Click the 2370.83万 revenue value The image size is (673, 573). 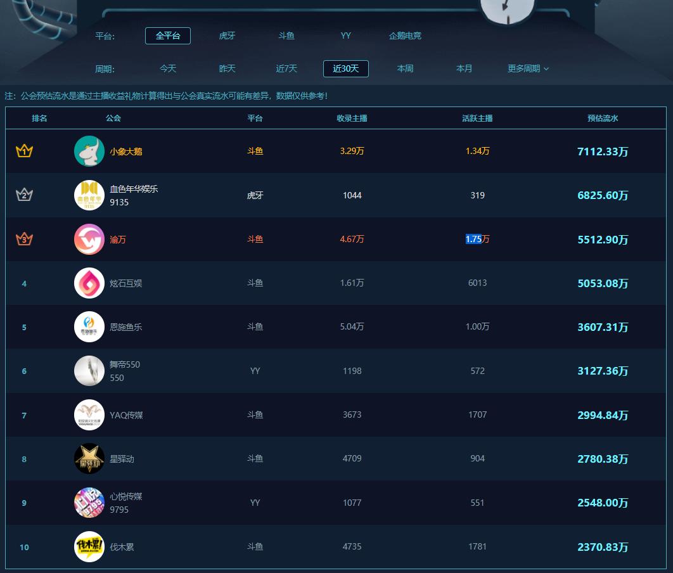tap(603, 547)
